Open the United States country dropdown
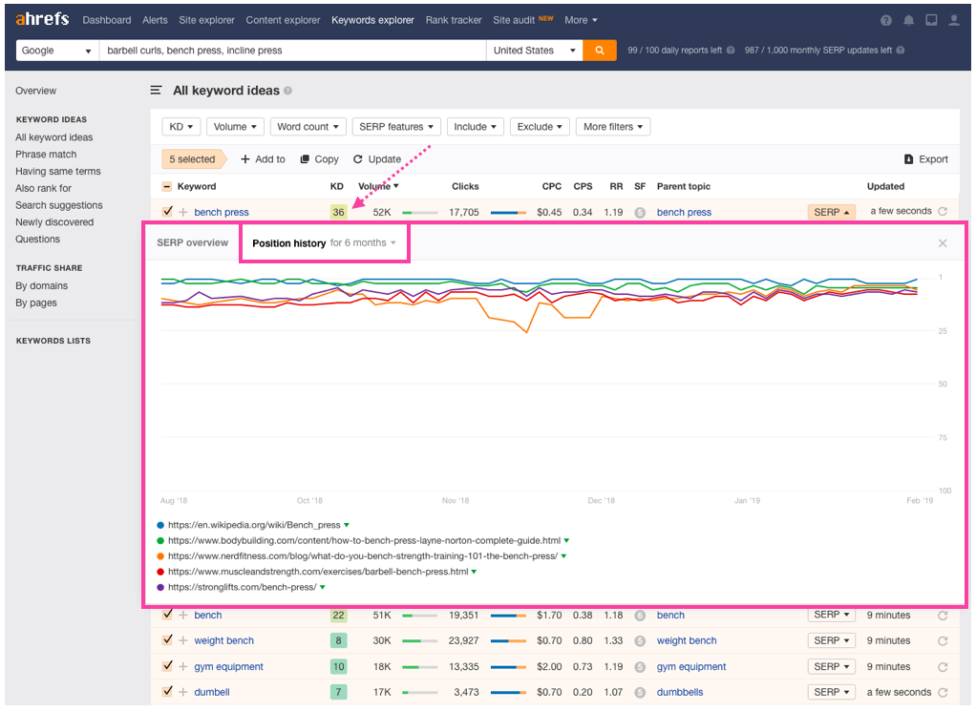This screenshot has width=976, height=711. [x=534, y=51]
